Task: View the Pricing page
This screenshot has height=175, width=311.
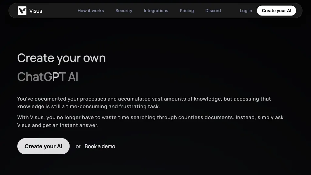Action: click(186, 11)
